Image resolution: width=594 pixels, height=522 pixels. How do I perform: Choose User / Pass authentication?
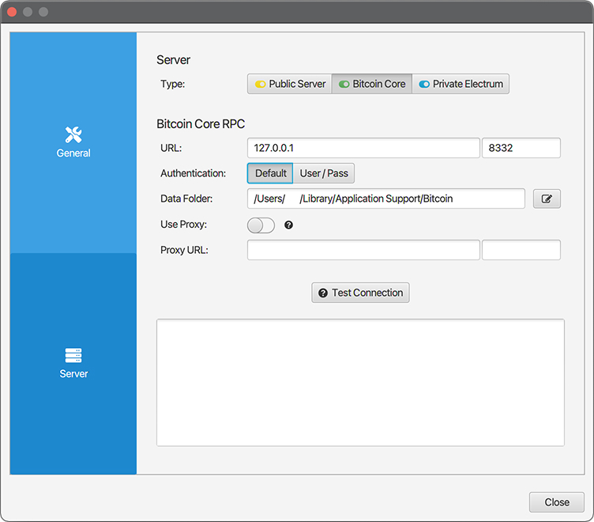324,173
